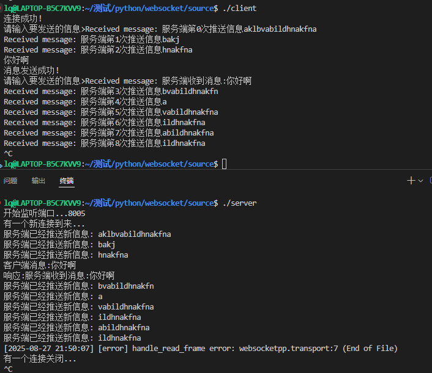
Task: Click the 连接成功! line
Action: [x=23, y=19]
